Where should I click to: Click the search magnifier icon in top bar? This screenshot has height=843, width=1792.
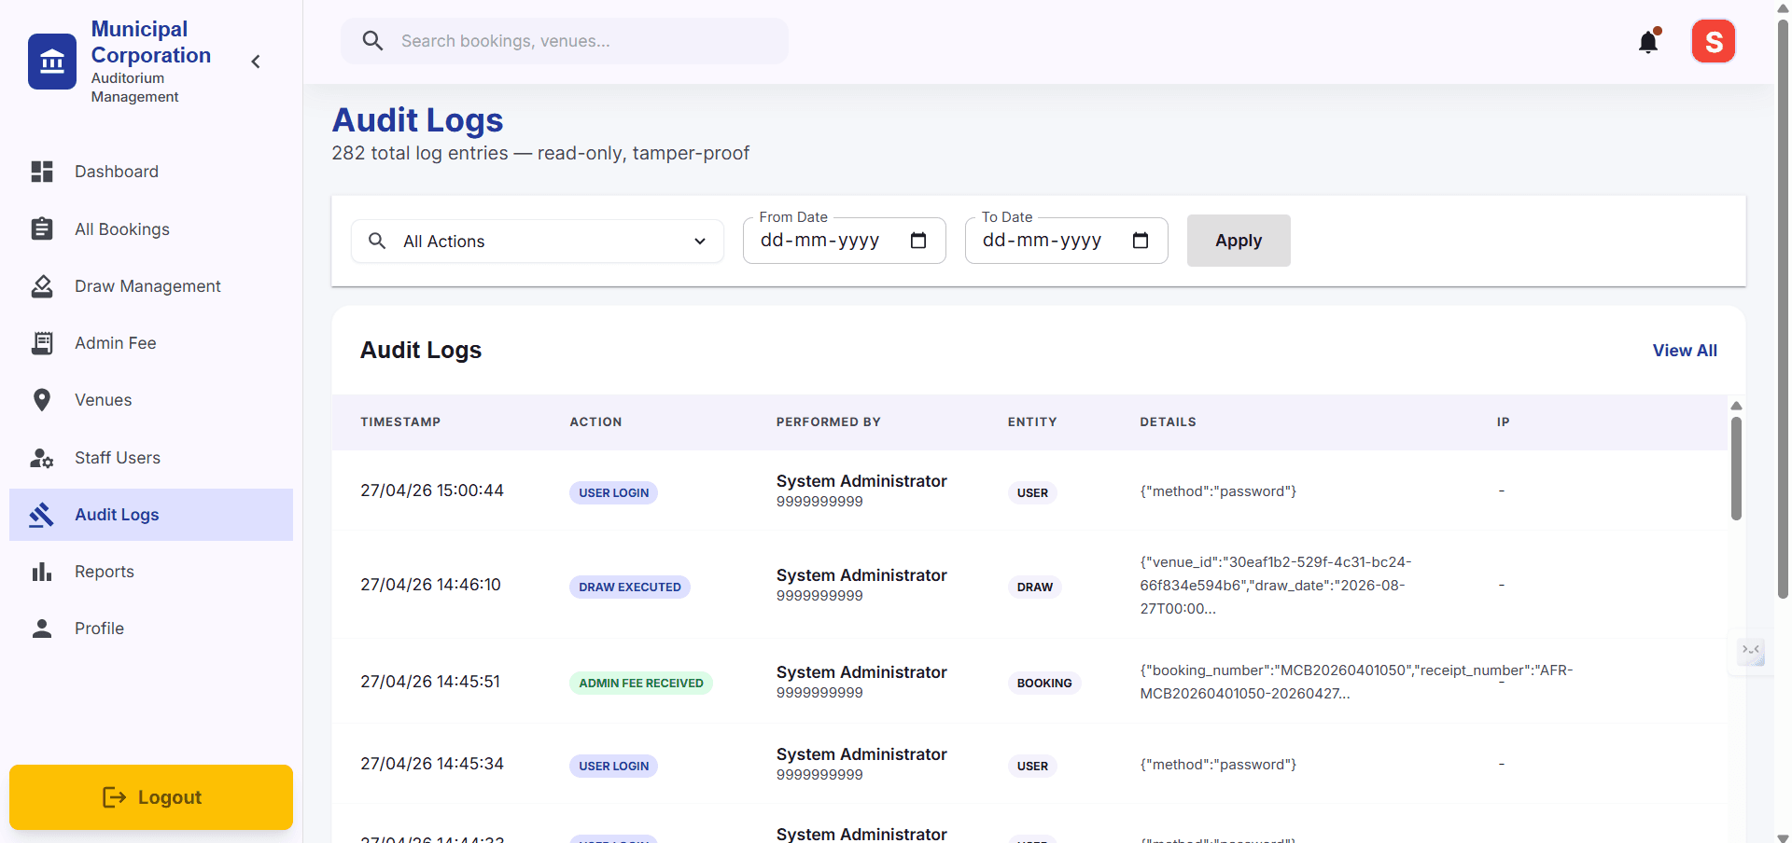pos(372,41)
